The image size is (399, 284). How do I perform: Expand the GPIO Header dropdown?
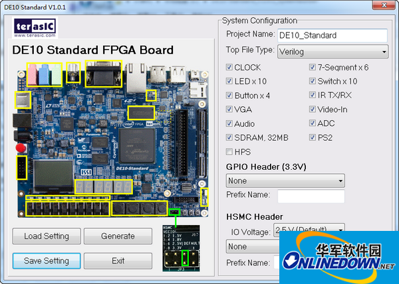pos(285,180)
